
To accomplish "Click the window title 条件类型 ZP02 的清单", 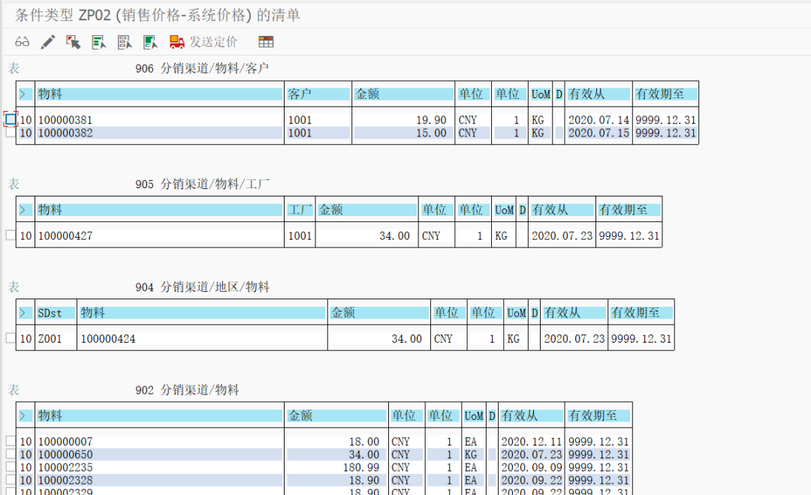I will pos(157,15).
